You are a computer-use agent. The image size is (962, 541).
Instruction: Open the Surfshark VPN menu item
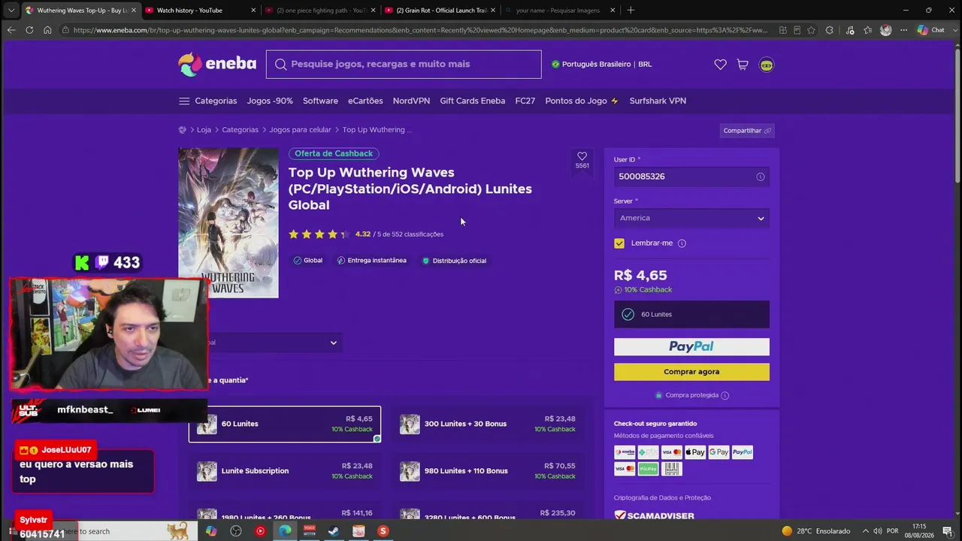click(x=658, y=101)
